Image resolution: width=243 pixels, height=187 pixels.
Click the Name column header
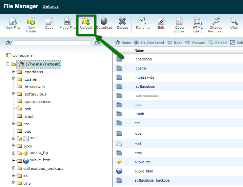pos(139,50)
